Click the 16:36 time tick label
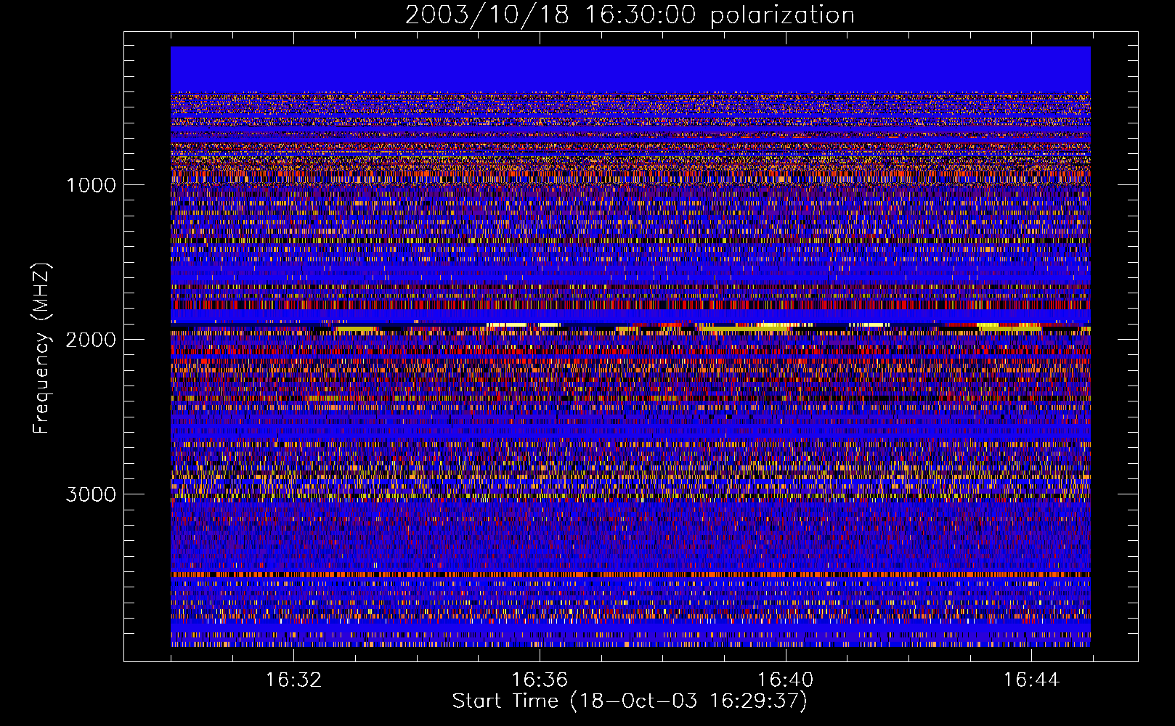 540,680
